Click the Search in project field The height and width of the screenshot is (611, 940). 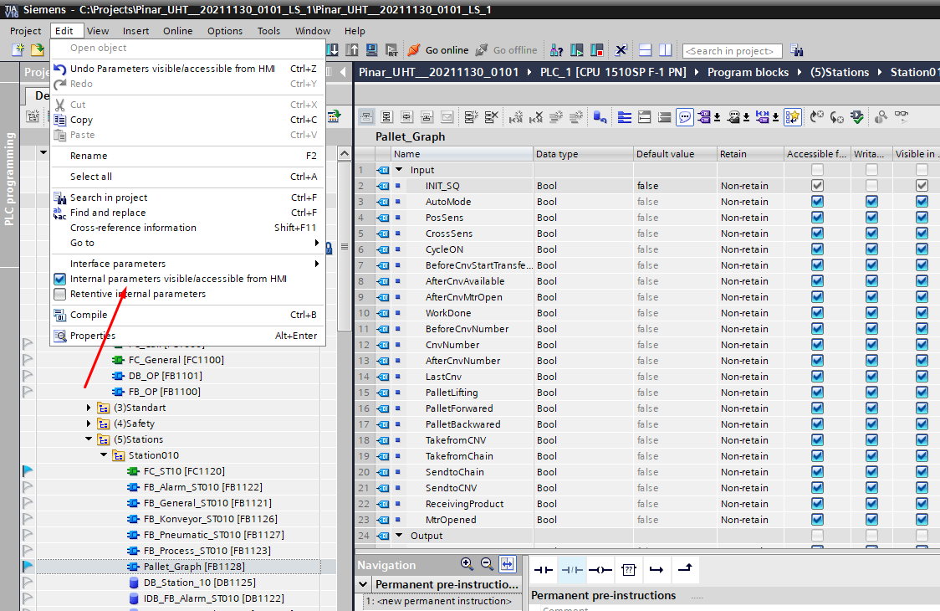(732, 51)
